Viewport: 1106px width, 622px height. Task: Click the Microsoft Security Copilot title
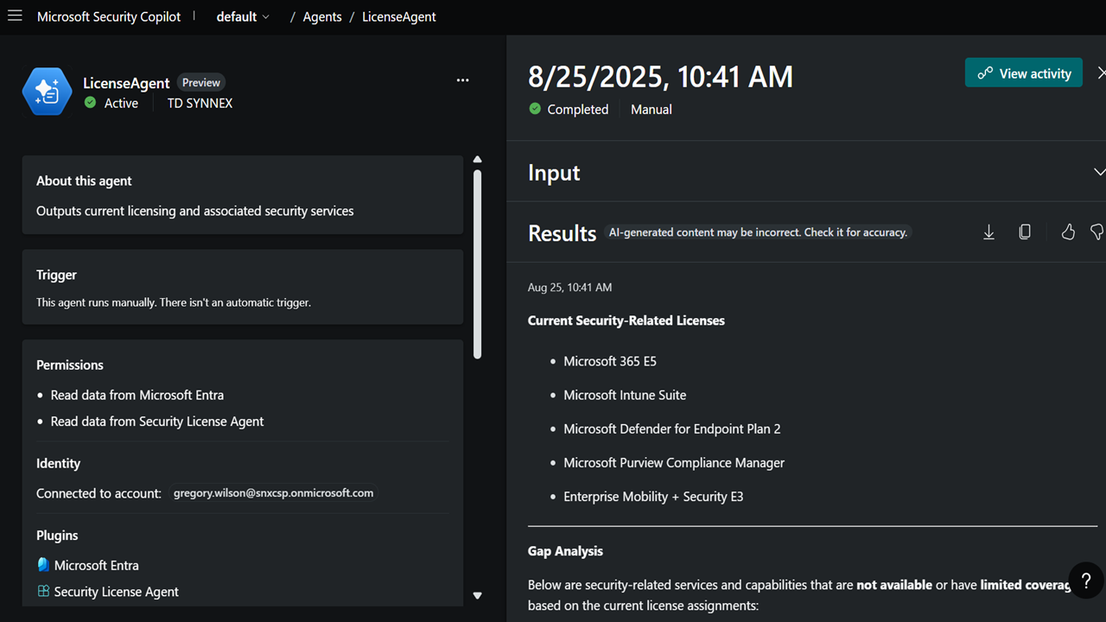pos(109,16)
